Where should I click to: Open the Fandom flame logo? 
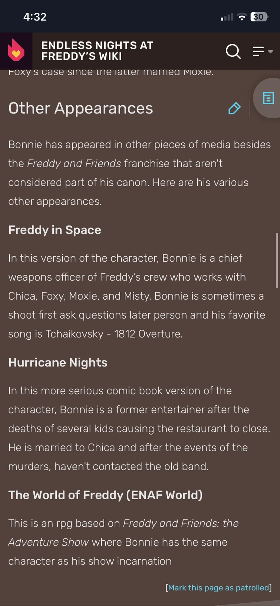[x=16, y=50]
